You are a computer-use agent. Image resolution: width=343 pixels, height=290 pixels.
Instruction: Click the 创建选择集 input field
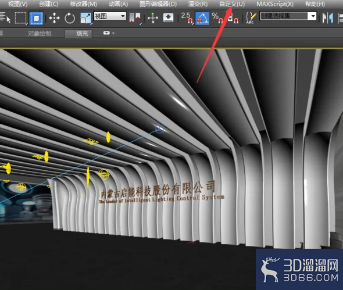click(283, 16)
